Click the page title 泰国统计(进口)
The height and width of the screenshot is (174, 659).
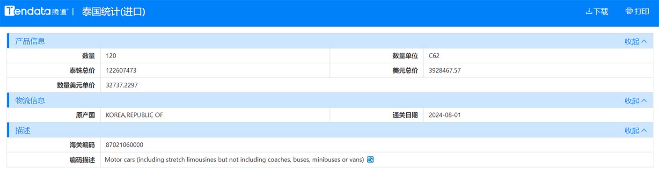[114, 12]
